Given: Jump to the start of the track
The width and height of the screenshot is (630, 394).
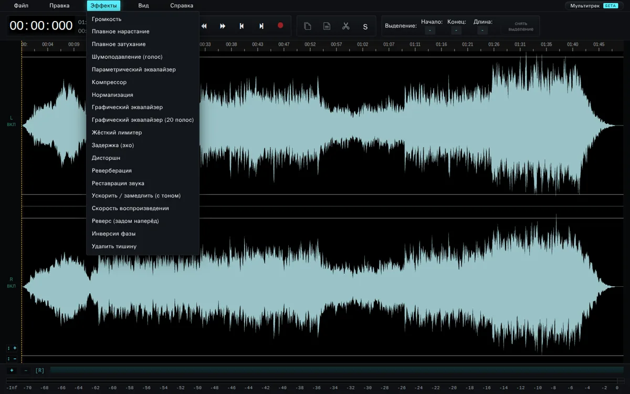Looking at the screenshot, I should [x=241, y=26].
